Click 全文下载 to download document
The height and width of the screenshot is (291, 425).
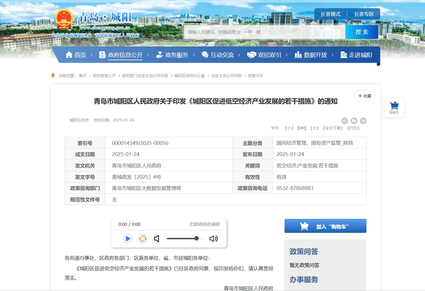(333, 128)
